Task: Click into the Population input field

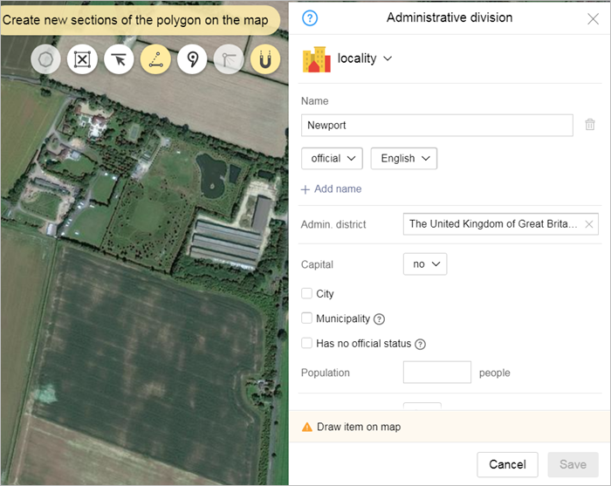Action: click(x=436, y=373)
